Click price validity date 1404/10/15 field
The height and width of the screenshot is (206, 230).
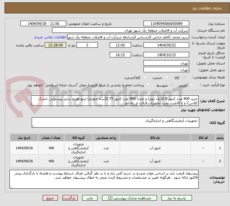pos(166,55)
